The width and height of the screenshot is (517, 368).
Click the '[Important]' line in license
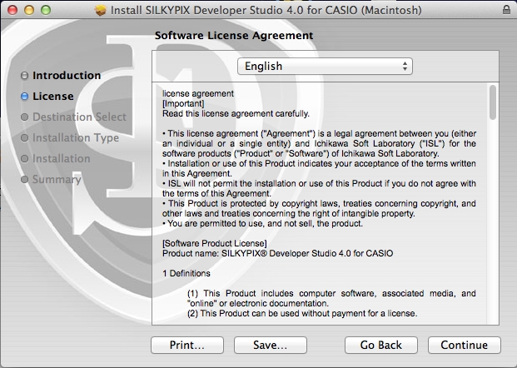pos(183,103)
